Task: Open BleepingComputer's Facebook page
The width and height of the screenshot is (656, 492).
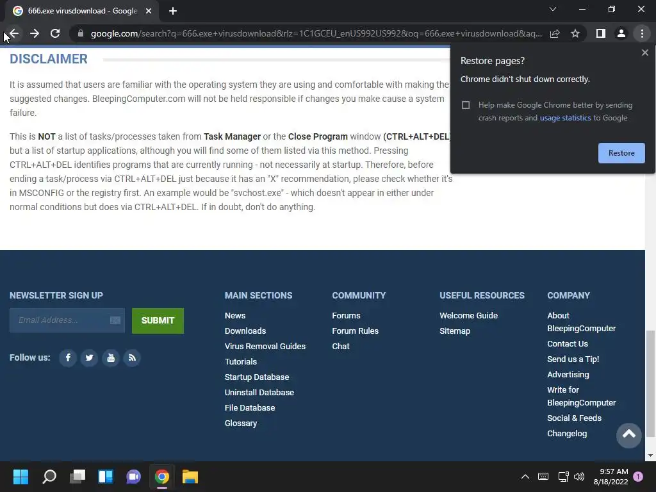Action: click(68, 357)
